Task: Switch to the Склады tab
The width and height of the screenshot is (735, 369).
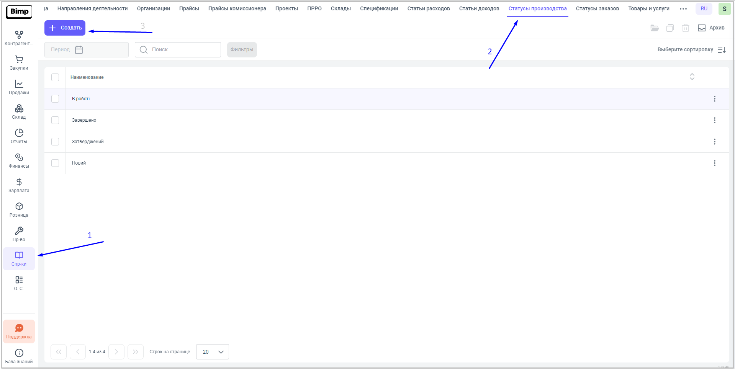Action: click(x=340, y=9)
